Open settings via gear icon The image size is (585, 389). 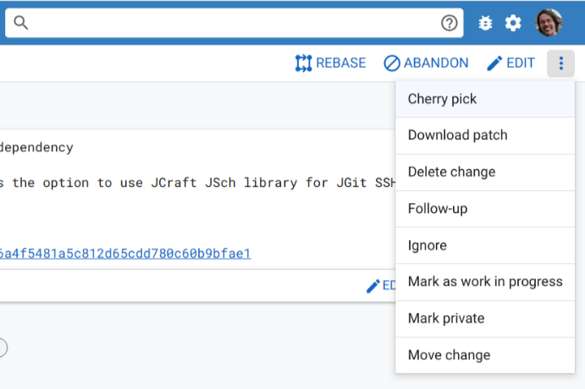pos(513,23)
